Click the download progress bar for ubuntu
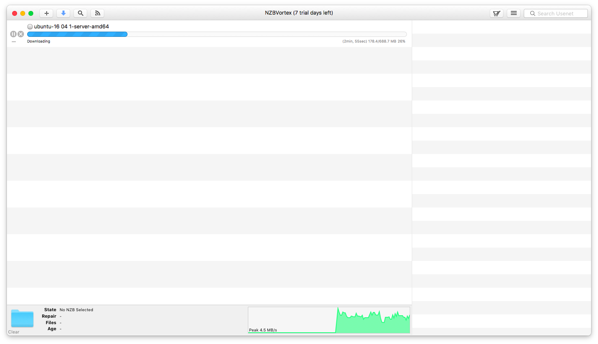 [217, 34]
